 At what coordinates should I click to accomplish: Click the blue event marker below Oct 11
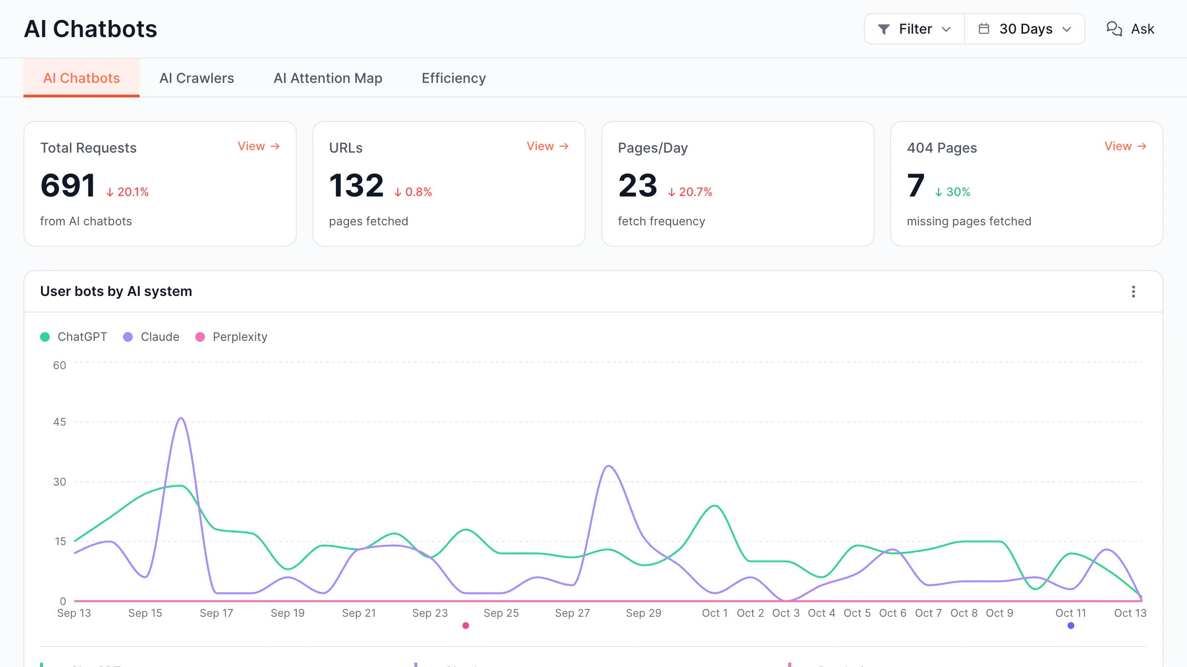click(x=1071, y=626)
